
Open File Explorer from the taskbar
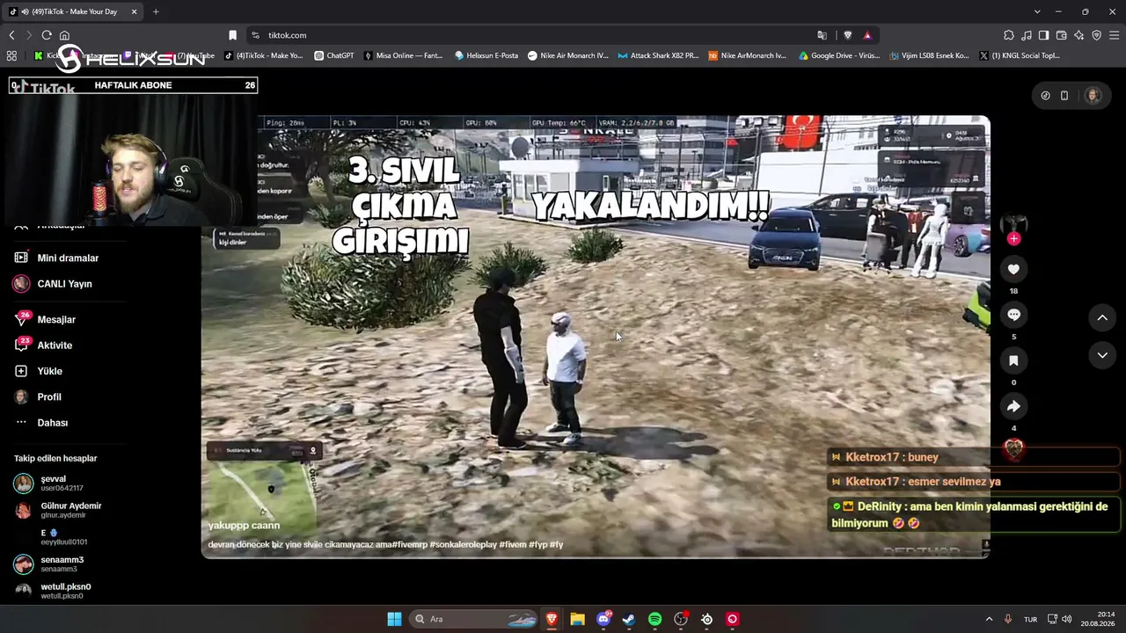(x=577, y=619)
